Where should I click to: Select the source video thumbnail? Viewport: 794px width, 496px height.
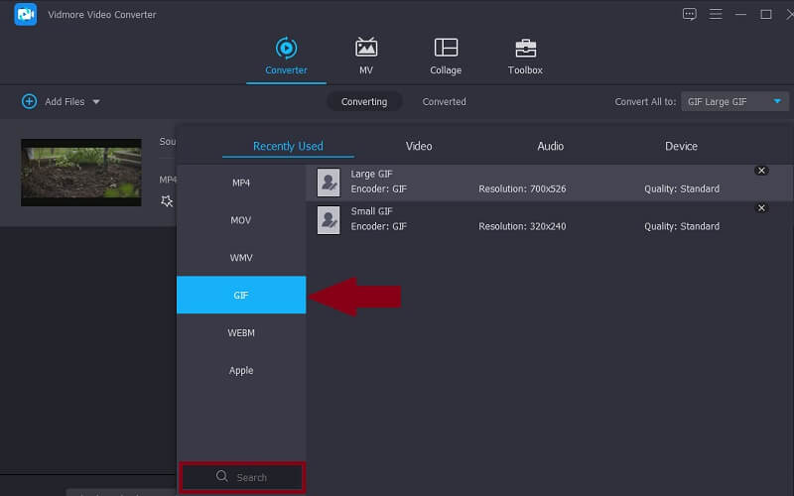[x=81, y=172]
